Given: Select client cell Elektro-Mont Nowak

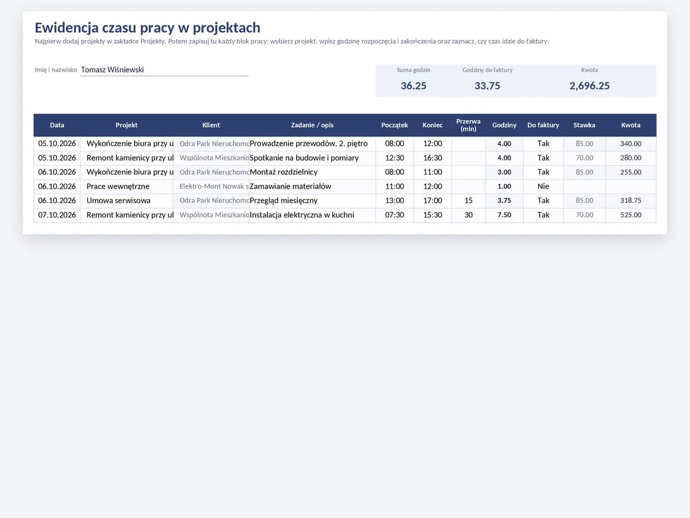Looking at the screenshot, I should tap(211, 186).
